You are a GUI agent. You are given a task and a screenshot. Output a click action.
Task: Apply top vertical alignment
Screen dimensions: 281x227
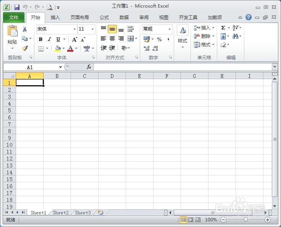tap(103, 29)
